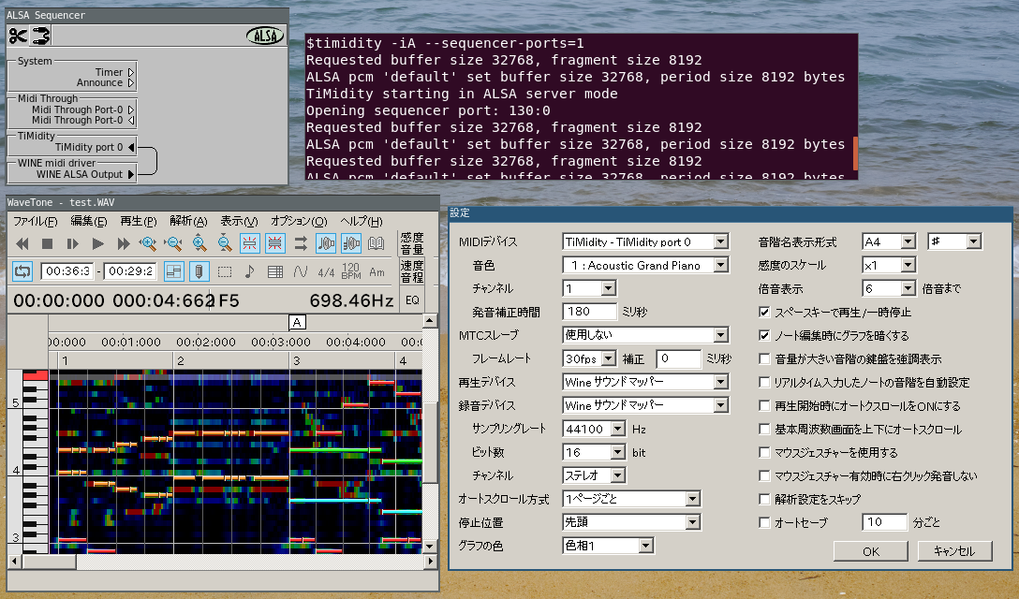Click the 発音補正時間 input field
The height and width of the screenshot is (599, 1019).
589,312
